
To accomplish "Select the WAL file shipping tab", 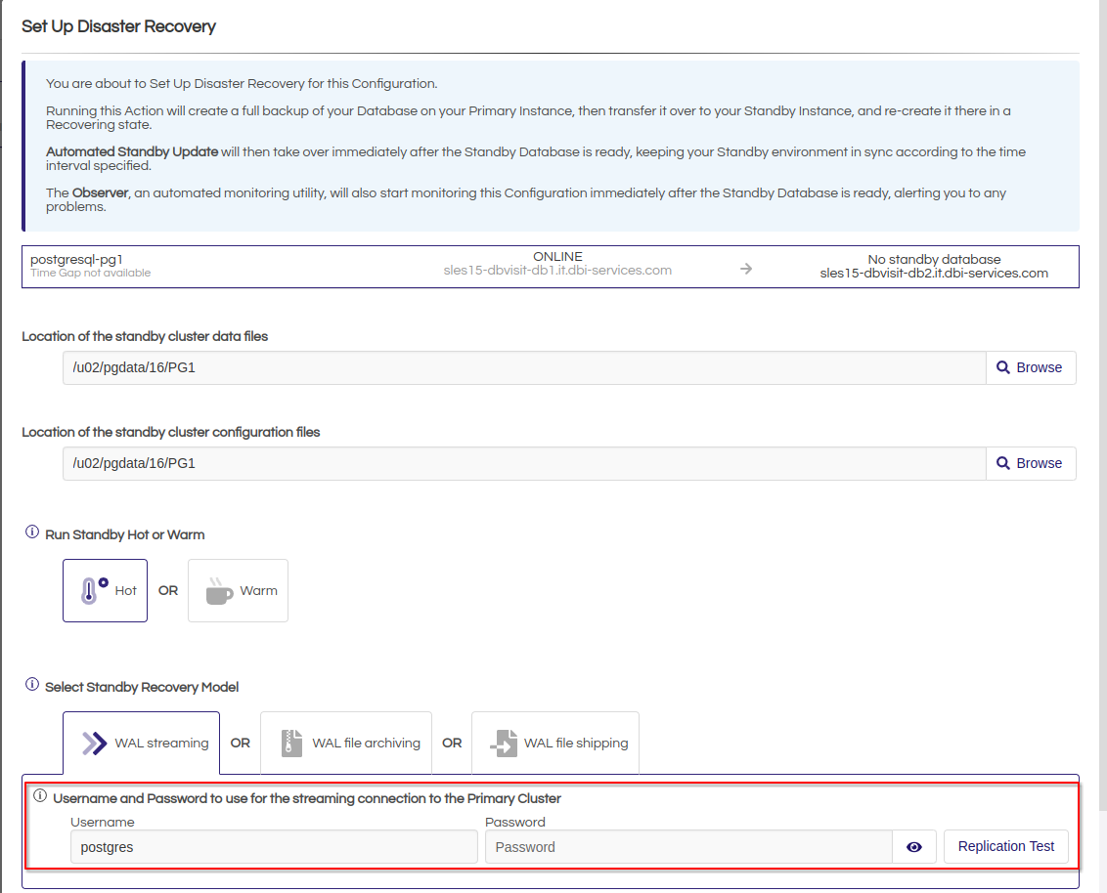I will 555,743.
